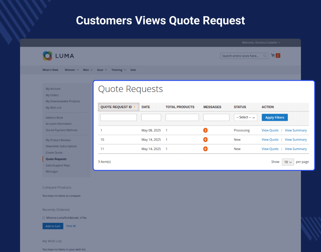Open the shopping cart icon
321x252 pixels.
(x=273, y=56)
